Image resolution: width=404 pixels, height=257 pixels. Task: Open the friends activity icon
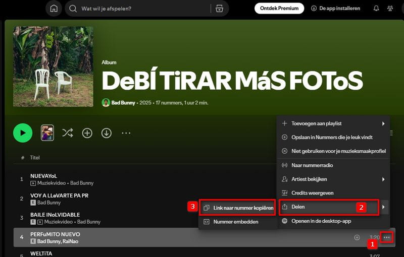click(x=390, y=8)
